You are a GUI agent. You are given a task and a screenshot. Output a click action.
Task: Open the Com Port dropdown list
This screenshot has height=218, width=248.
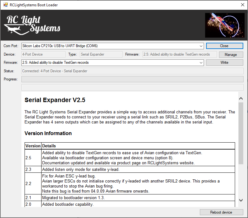click(201, 46)
